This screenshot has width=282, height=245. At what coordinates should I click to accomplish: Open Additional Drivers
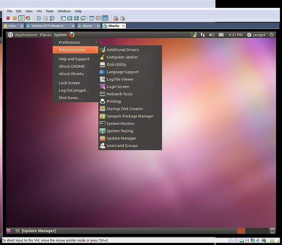pos(130,50)
